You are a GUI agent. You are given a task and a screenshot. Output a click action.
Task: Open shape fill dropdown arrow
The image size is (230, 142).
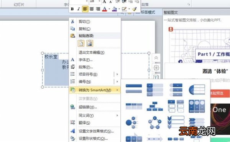[119, 9]
